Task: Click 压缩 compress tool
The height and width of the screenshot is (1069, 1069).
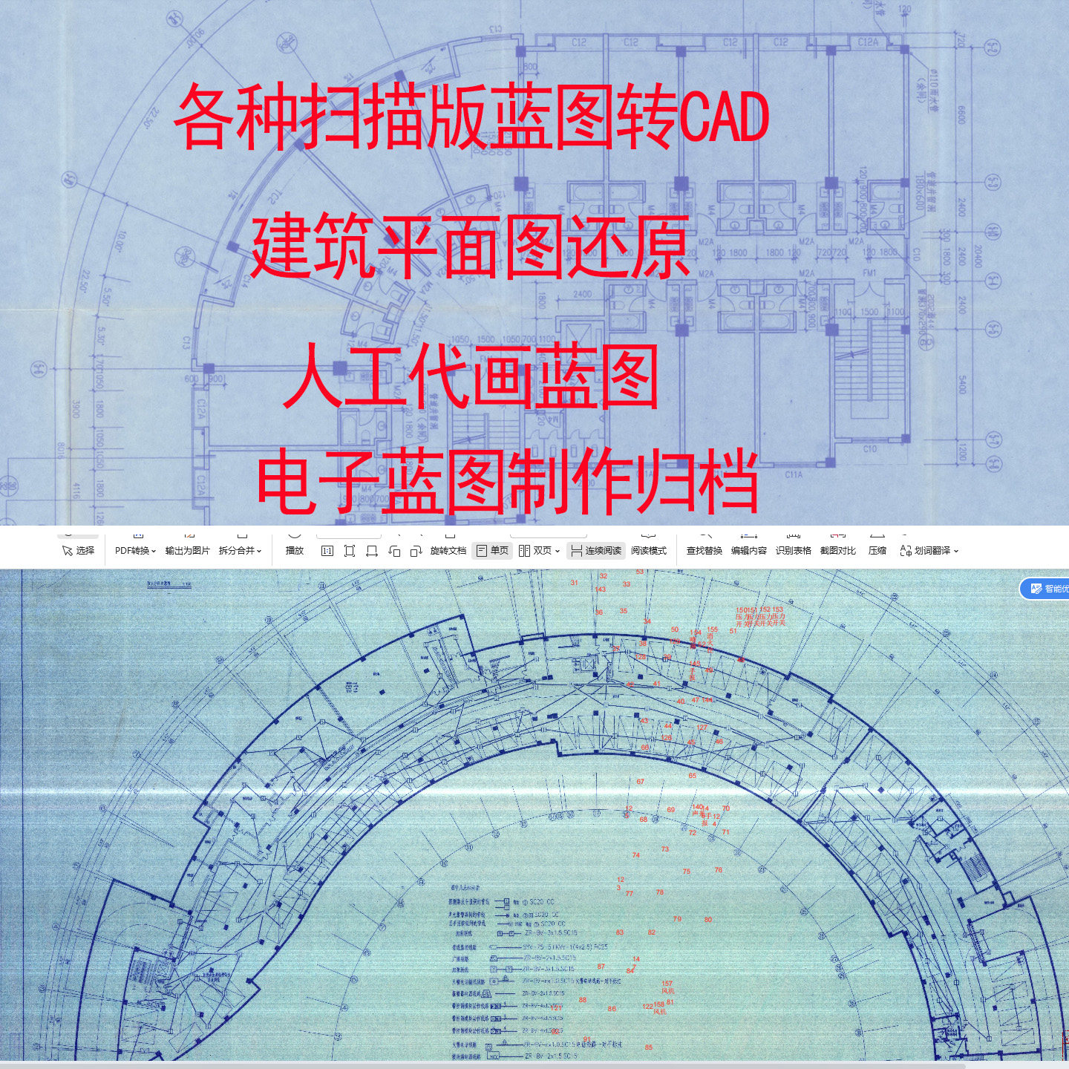Action: point(877,551)
